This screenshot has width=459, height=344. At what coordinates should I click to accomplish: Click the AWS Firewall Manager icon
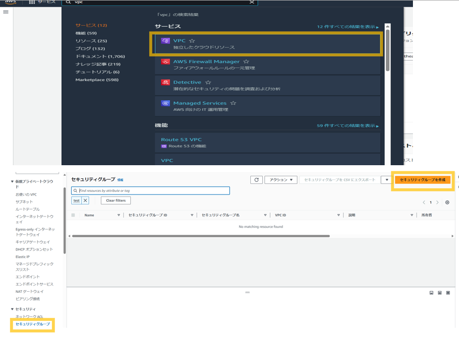[165, 62]
